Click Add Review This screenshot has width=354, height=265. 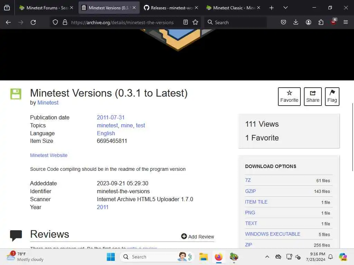point(197,236)
